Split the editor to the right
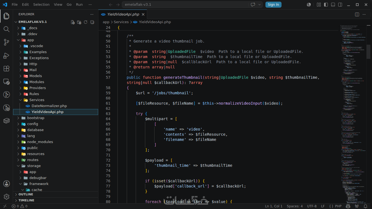Image resolution: width=372 pixels, height=209 pixels. [x=357, y=14]
